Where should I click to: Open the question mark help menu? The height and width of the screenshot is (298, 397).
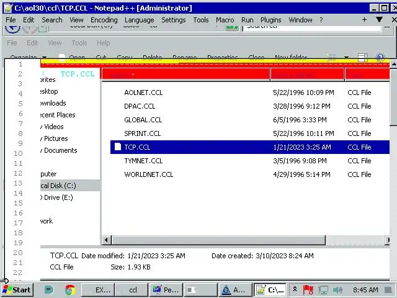[x=321, y=20]
